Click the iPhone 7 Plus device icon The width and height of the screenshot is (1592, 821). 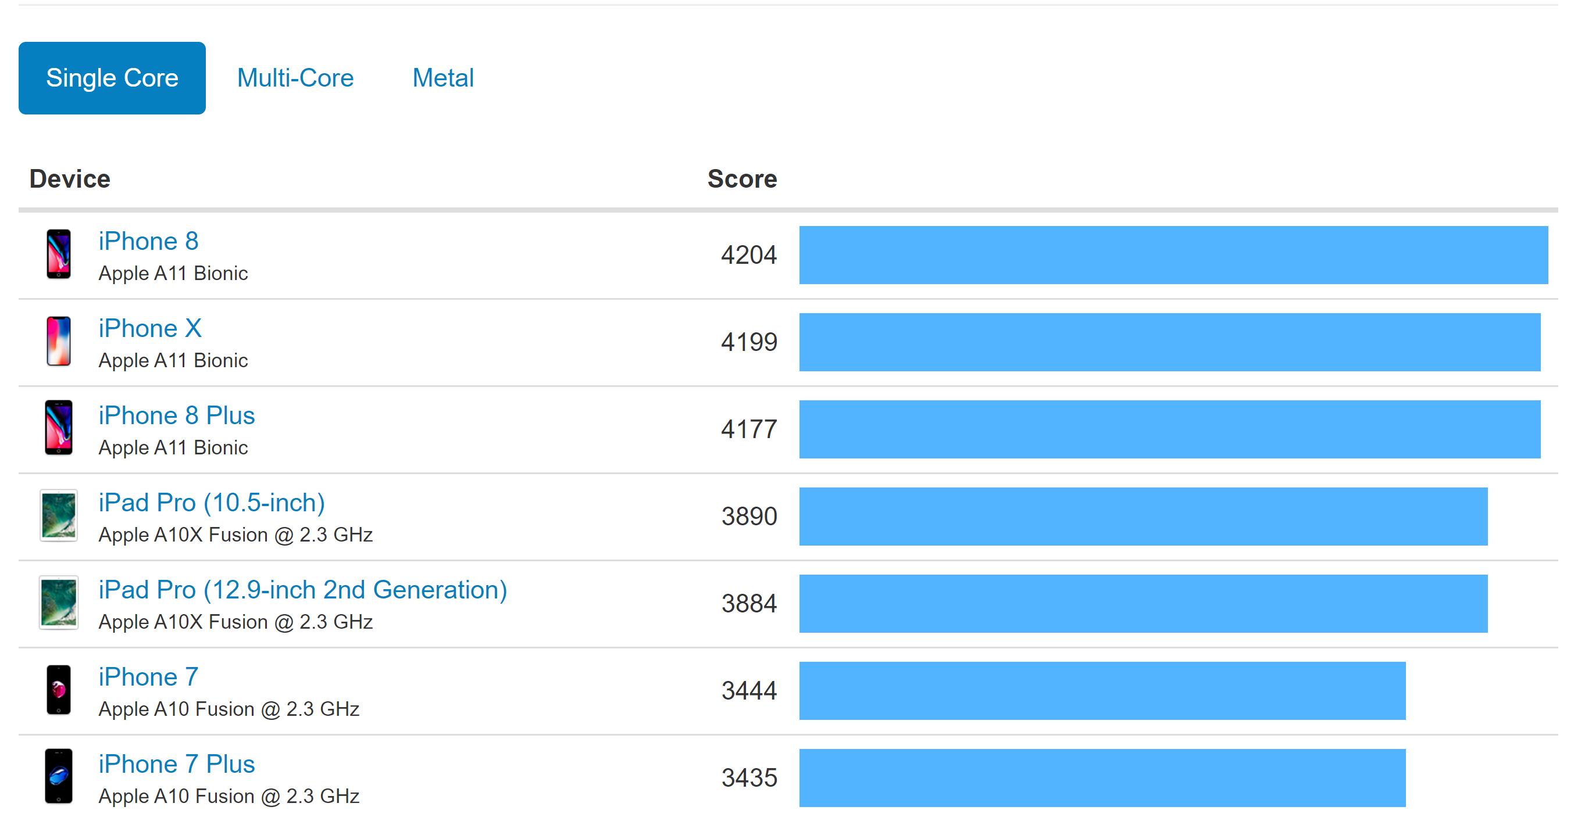(x=59, y=776)
